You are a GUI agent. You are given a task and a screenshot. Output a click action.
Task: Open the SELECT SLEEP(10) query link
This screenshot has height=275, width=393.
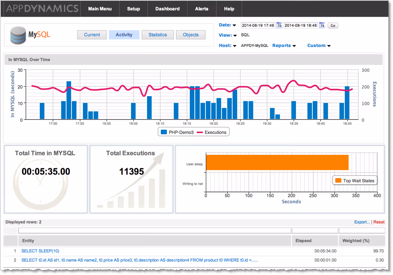pyautogui.click(x=40, y=251)
